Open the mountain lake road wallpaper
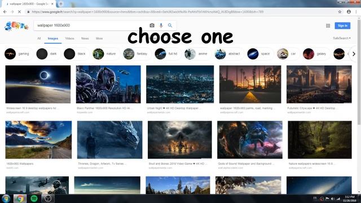Screen dimensions: 361x203 [x=38, y=140]
